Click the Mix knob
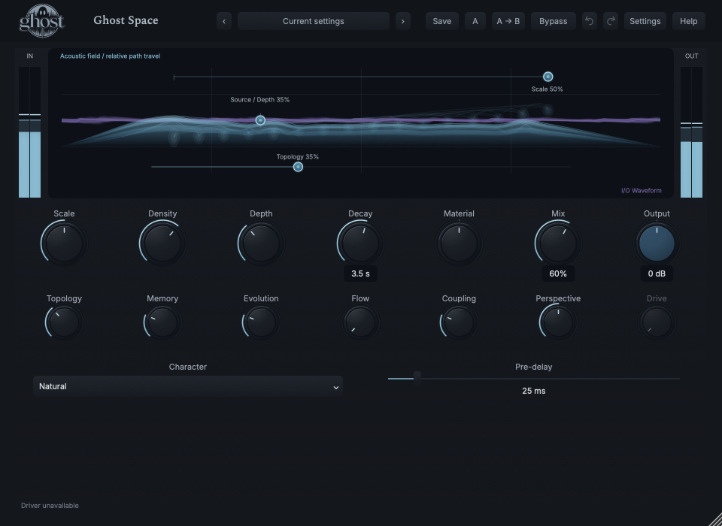Image resolution: width=722 pixels, height=526 pixels. (x=557, y=243)
